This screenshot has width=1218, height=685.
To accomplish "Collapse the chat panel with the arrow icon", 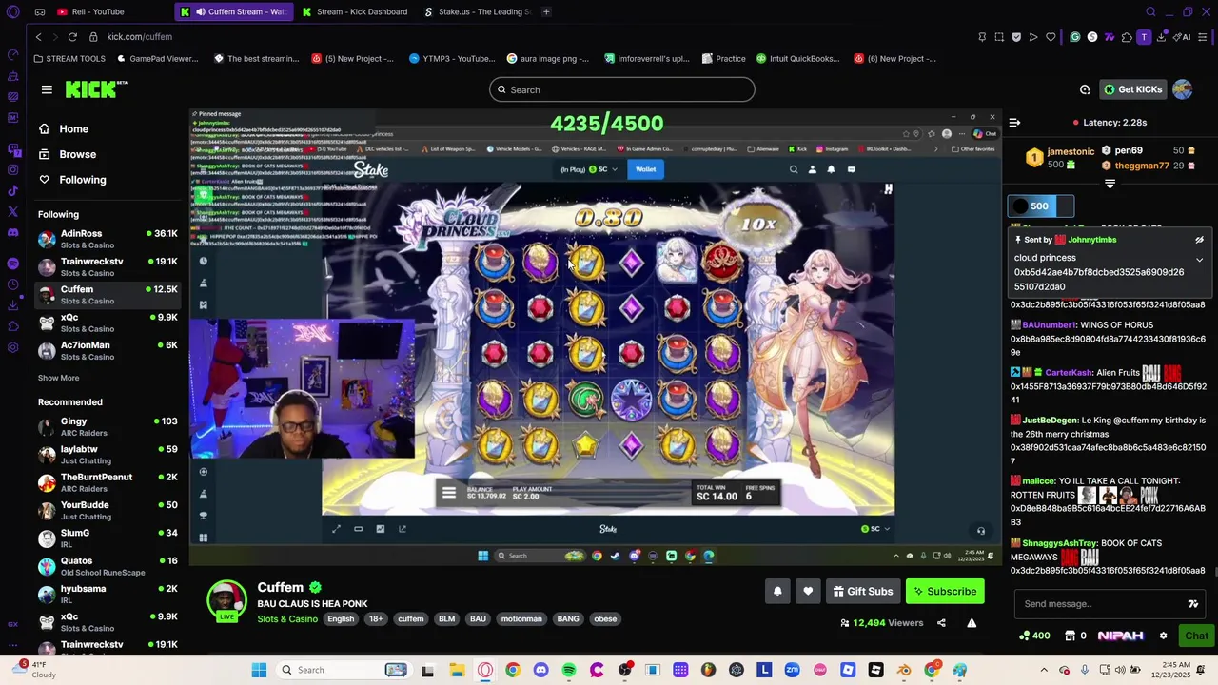I will 1014,122.
